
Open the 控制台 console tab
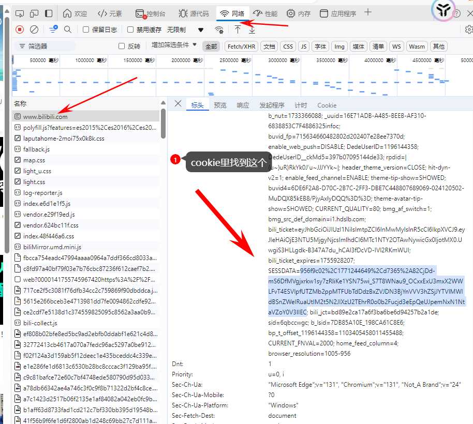tap(150, 13)
